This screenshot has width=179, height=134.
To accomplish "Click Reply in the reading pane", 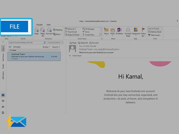I will pyautogui.click(x=73, y=43).
